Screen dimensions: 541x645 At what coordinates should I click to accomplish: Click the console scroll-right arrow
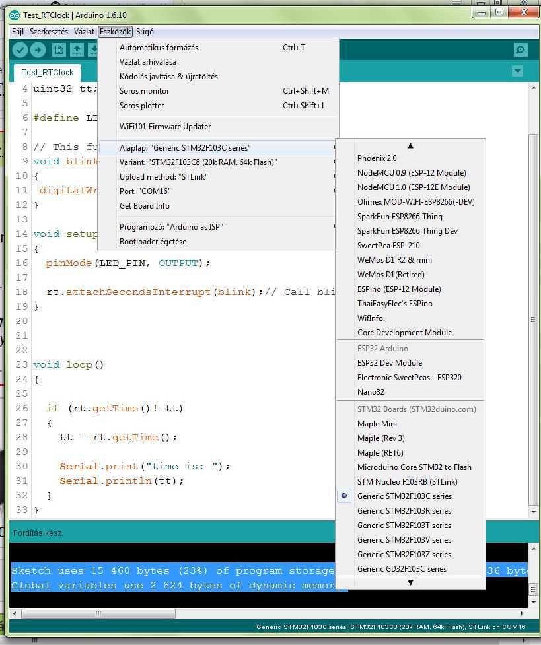(522, 613)
